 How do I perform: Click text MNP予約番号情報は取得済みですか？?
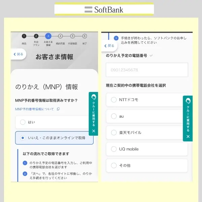[46, 100]
